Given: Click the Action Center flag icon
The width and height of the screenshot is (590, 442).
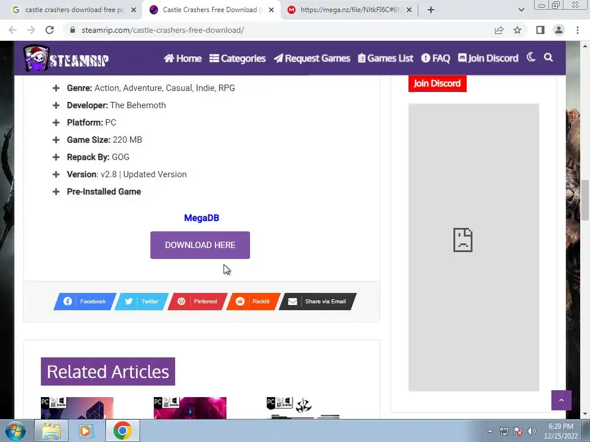Looking at the screenshot, I should (x=518, y=431).
